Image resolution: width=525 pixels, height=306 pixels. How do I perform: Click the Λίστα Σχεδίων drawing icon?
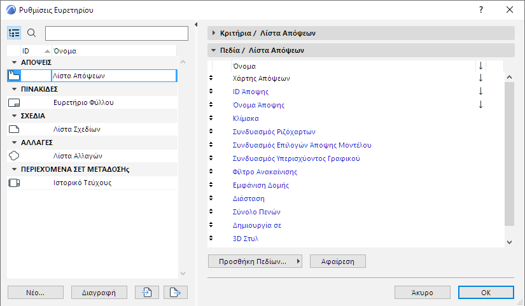(14, 129)
